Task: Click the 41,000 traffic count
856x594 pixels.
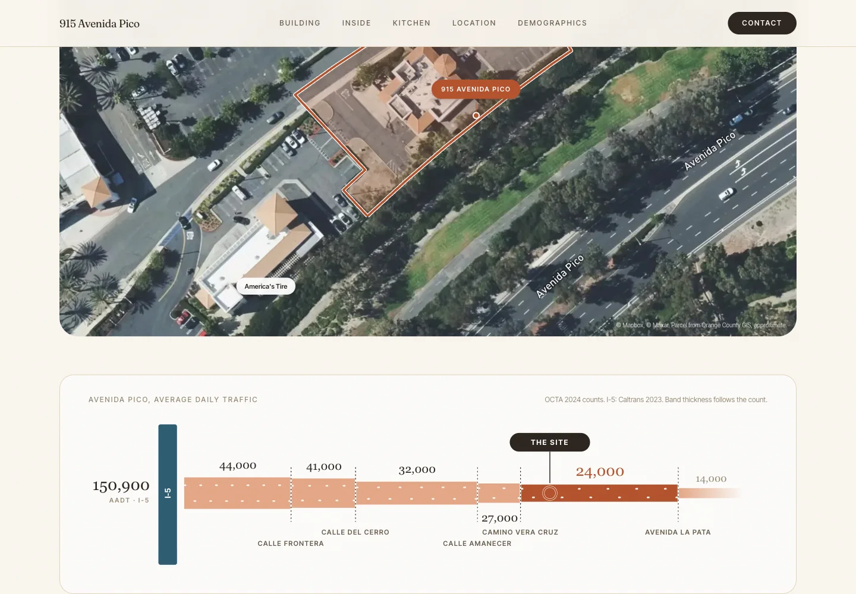Action: click(x=324, y=467)
